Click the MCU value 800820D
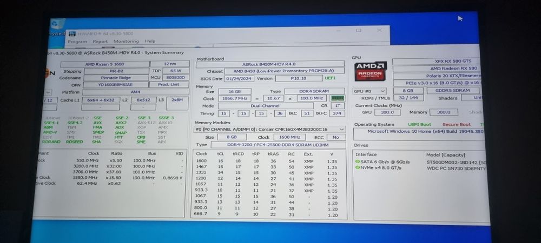Screen dimensions: 541x243 tap(176, 78)
